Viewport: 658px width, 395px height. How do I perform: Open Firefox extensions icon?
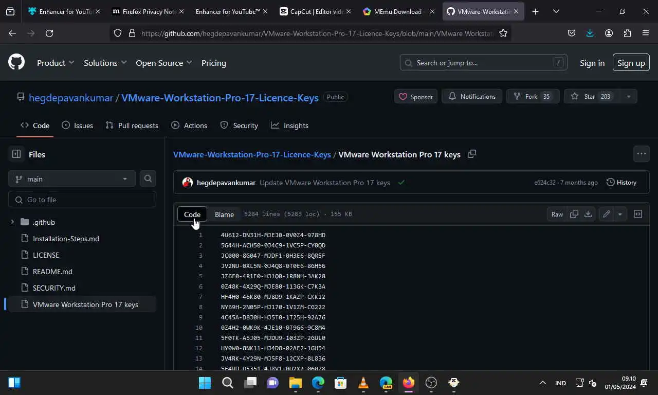coord(627,33)
